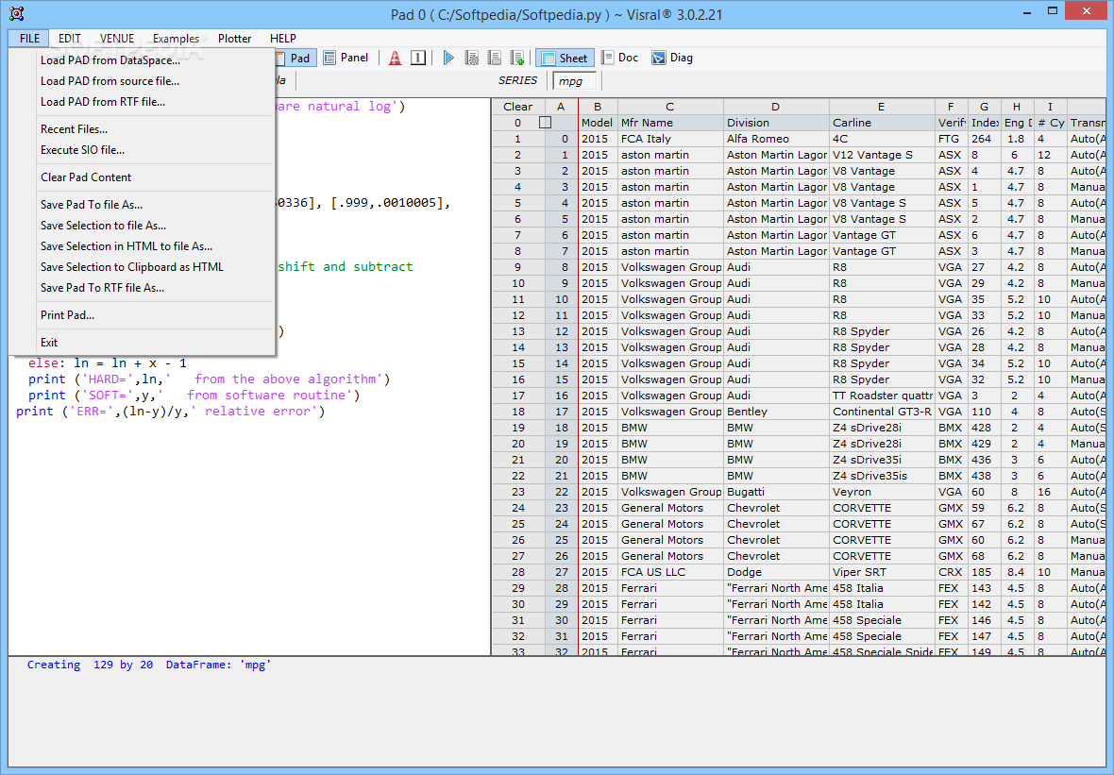The image size is (1114, 775).
Task: Select column E header
Action: pos(882,107)
